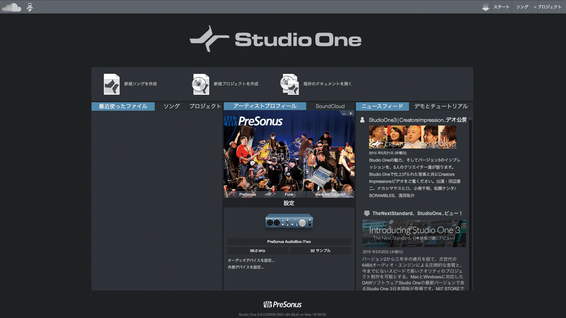Click the PreSonus artist name field
The width and height of the screenshot is (566, 318).
coord(248,194)
